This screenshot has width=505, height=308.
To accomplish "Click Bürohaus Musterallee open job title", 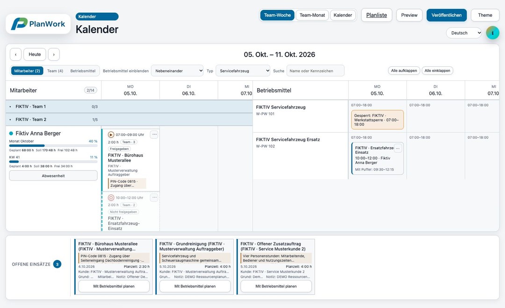I will coord(108,246).
